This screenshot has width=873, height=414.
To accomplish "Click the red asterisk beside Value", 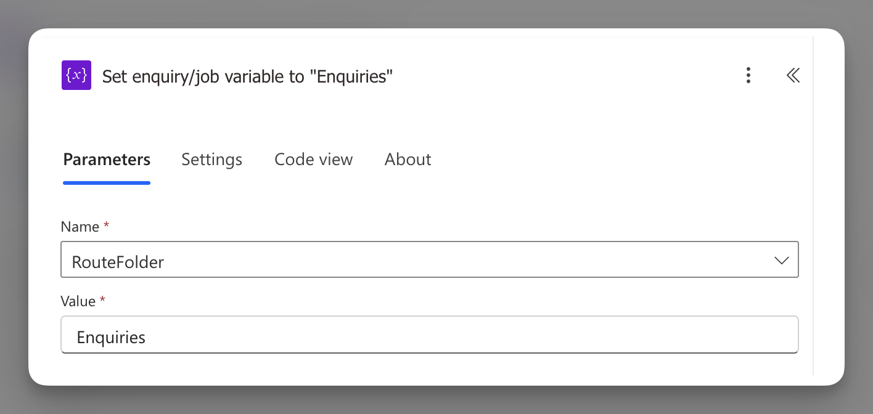I will [x=102, y=301].
